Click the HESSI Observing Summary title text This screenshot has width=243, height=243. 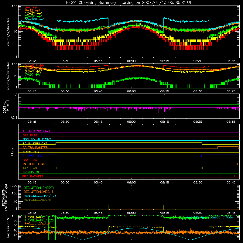[128, 3]
